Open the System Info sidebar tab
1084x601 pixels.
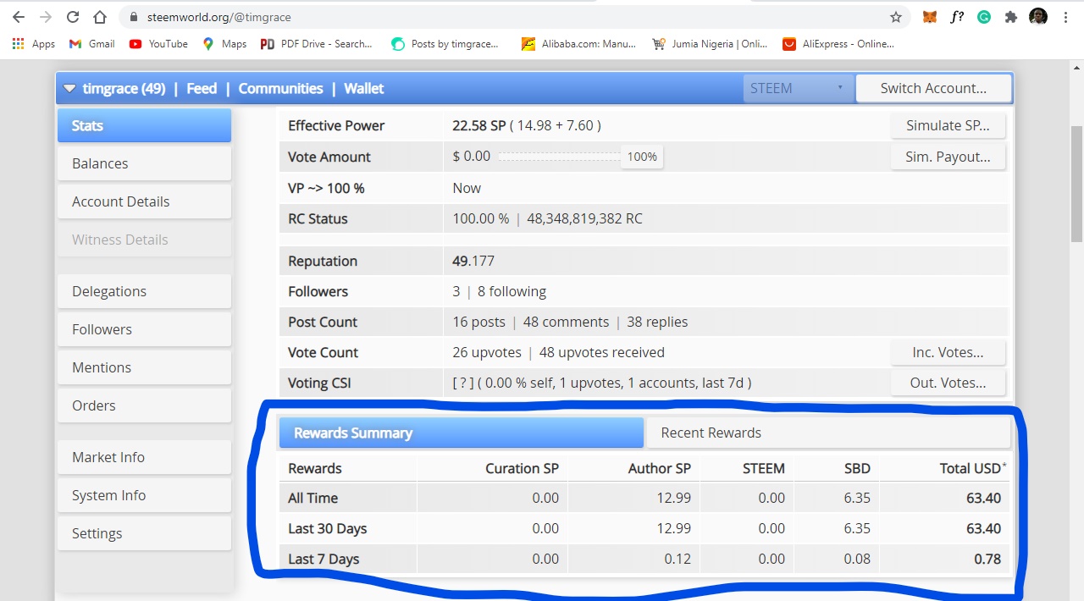(x=144, y=495)
